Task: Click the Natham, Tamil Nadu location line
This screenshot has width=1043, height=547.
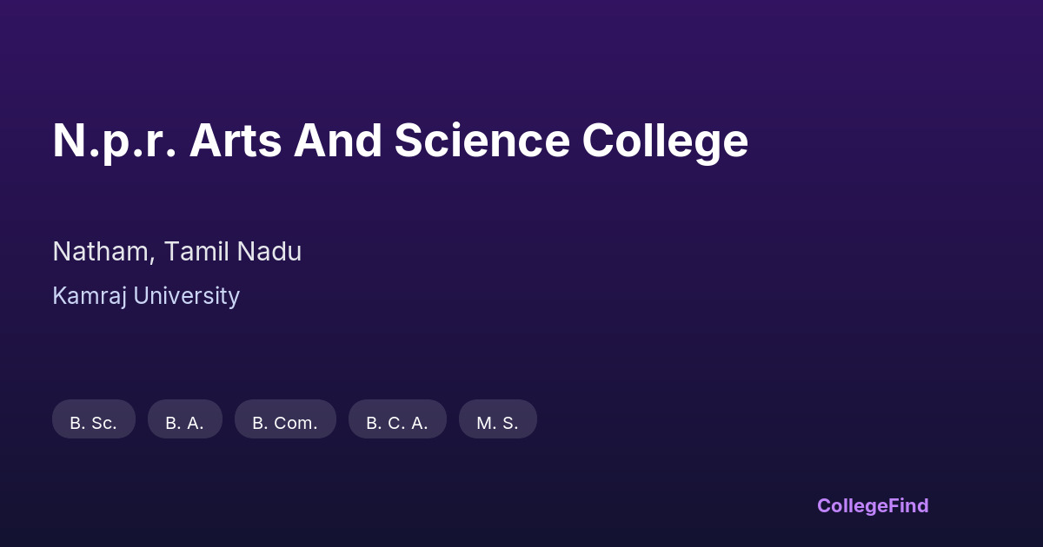Action: (x=176, y=252)
